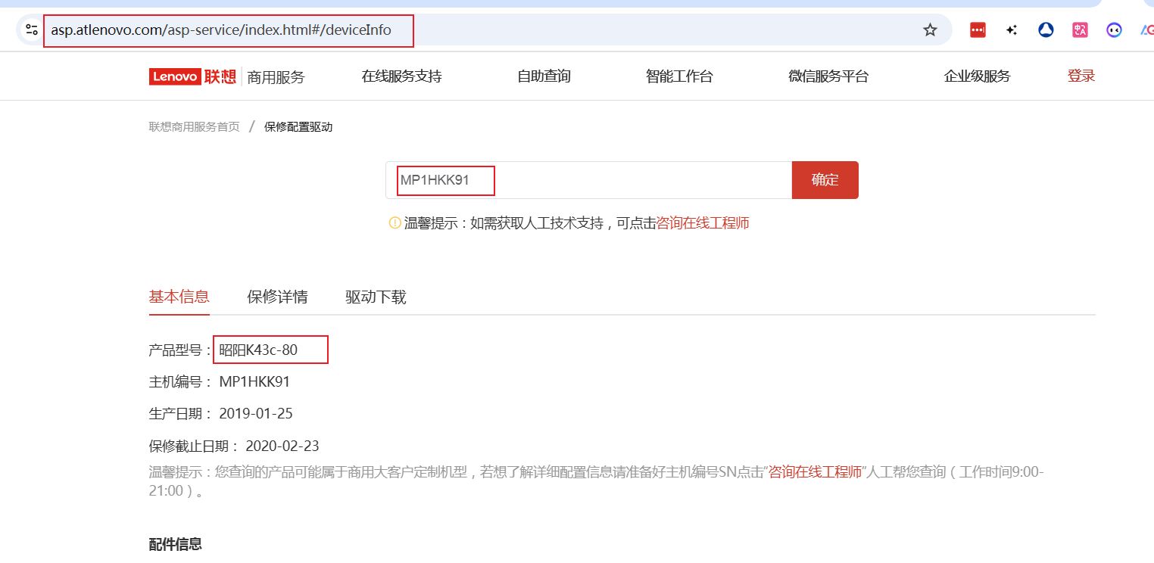Open the blue triangle extension icon

(1046, 30)
